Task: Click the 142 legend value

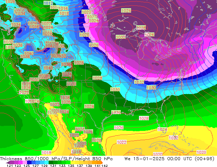Action: pos(105,166)
